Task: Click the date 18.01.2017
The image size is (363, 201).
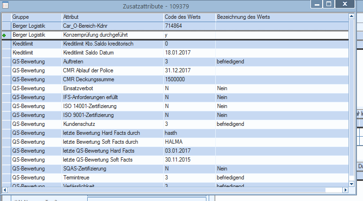Action: tap(178, 53)
